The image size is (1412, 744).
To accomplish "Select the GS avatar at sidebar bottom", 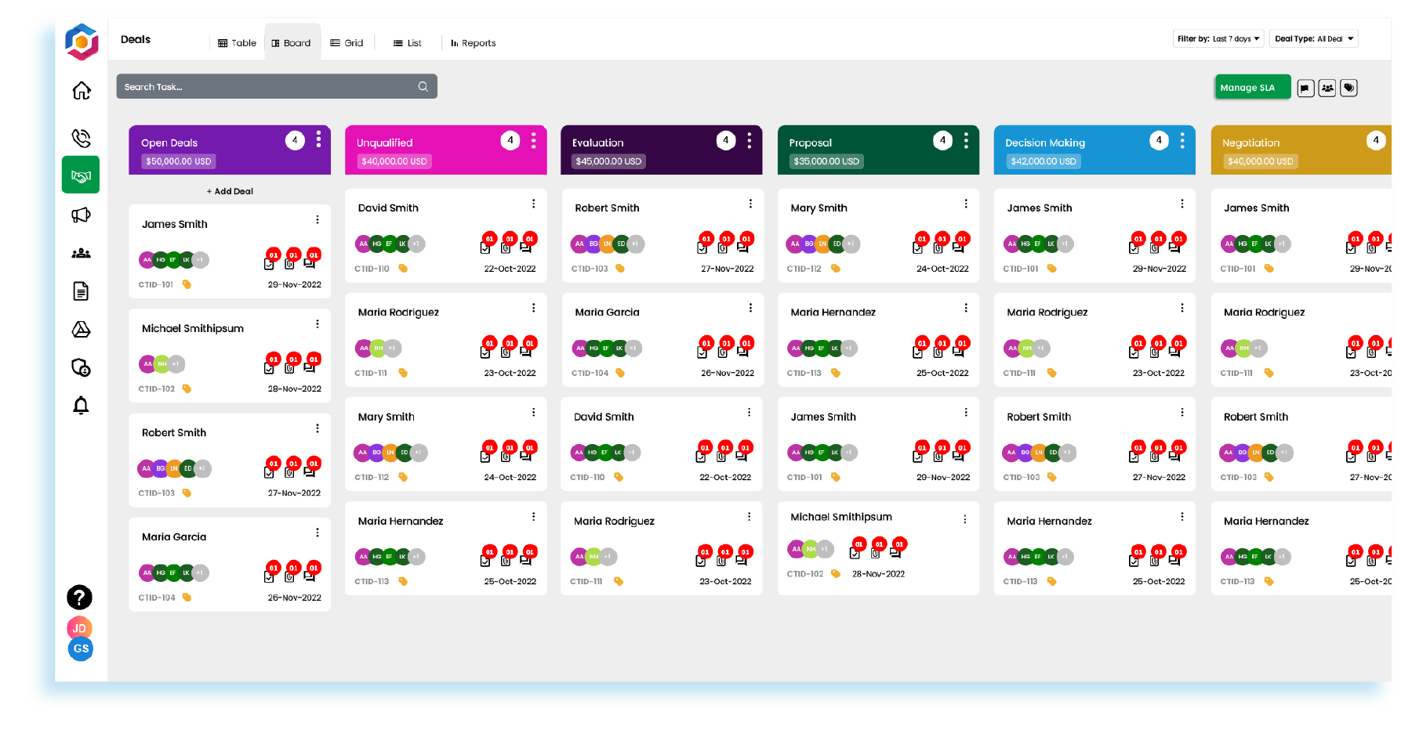I will click(x=79, y=648).
